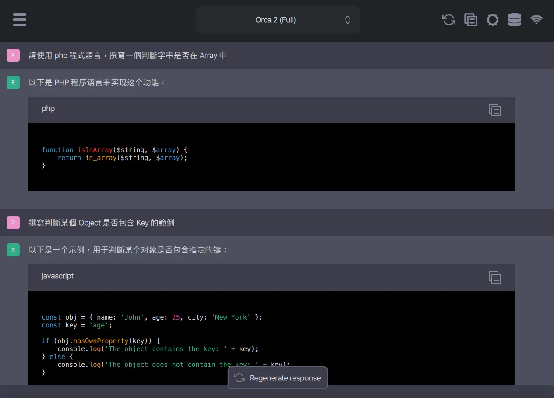Click the console.log line "The object contains the key"

[158, 349]
